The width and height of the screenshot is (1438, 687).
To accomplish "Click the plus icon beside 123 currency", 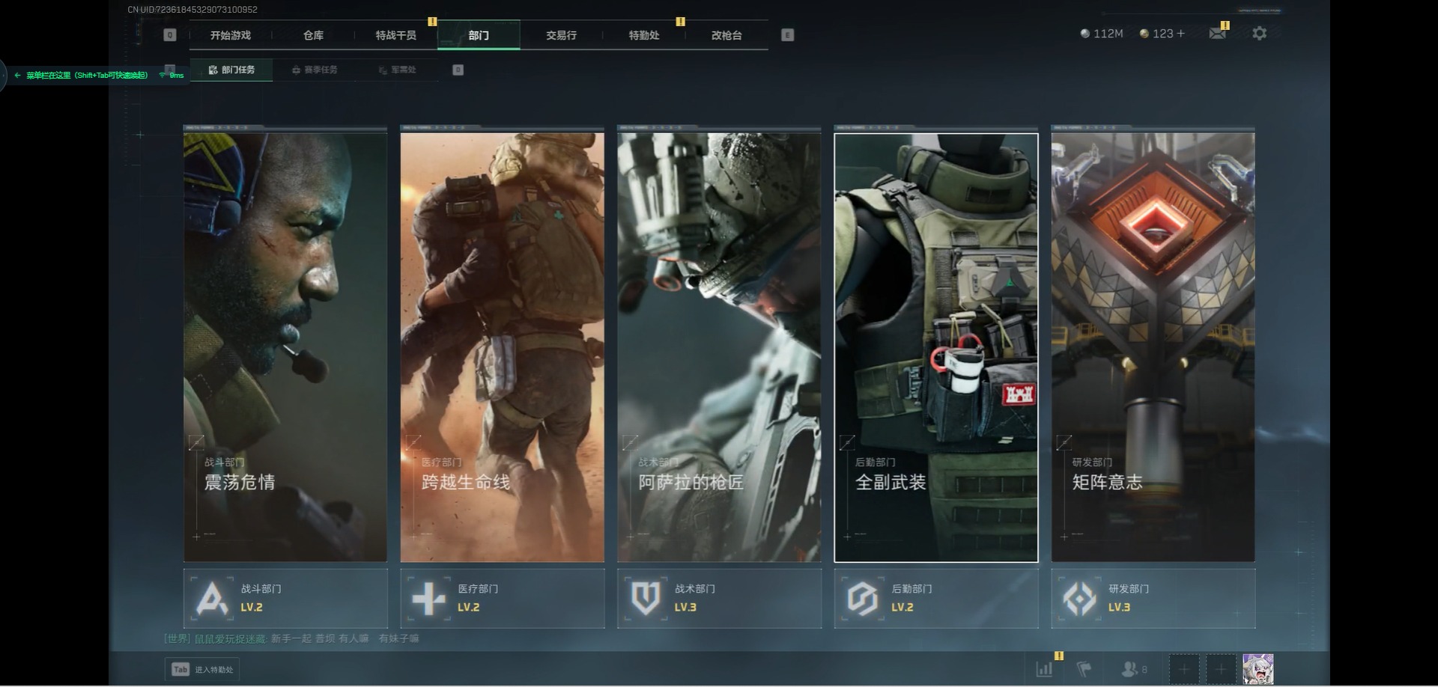I will pos(1181,34).
